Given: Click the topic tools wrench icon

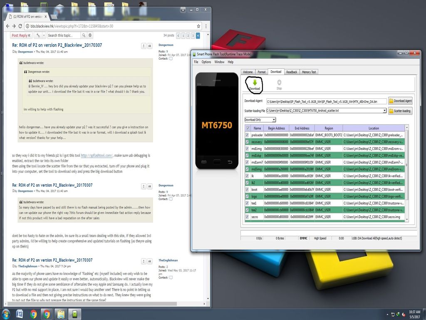Looking at the screenshot, I should coord(38,35).
